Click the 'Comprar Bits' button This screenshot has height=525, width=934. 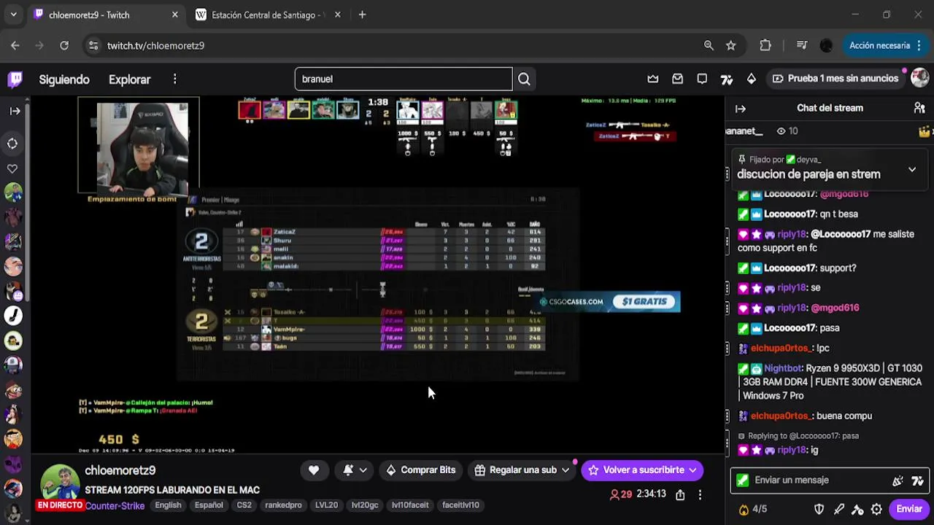420,470
